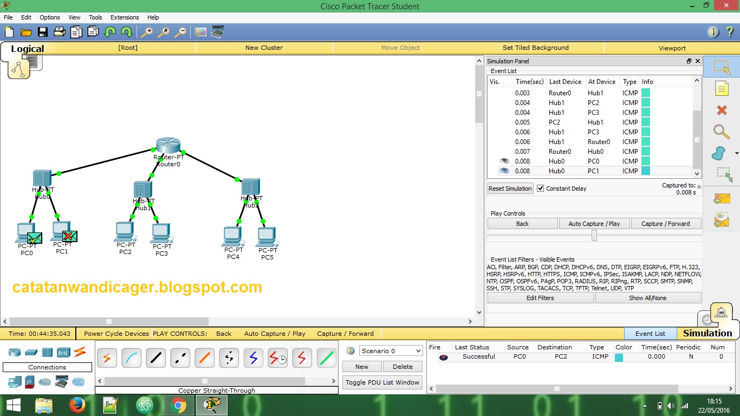Select the Place Note tool
This screenshot has height=416, width=740.
(720, 88)
